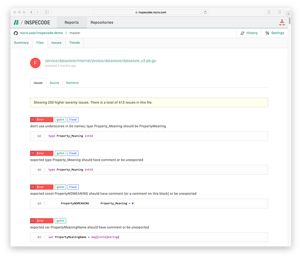This screenshot has width=301, height=258.
Task: Switch to the repository-level Issues tab
Action: (56, 43)
